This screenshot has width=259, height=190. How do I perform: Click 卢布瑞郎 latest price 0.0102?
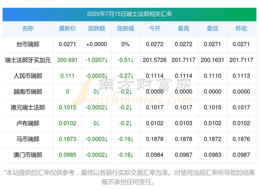tap(67, 123)
